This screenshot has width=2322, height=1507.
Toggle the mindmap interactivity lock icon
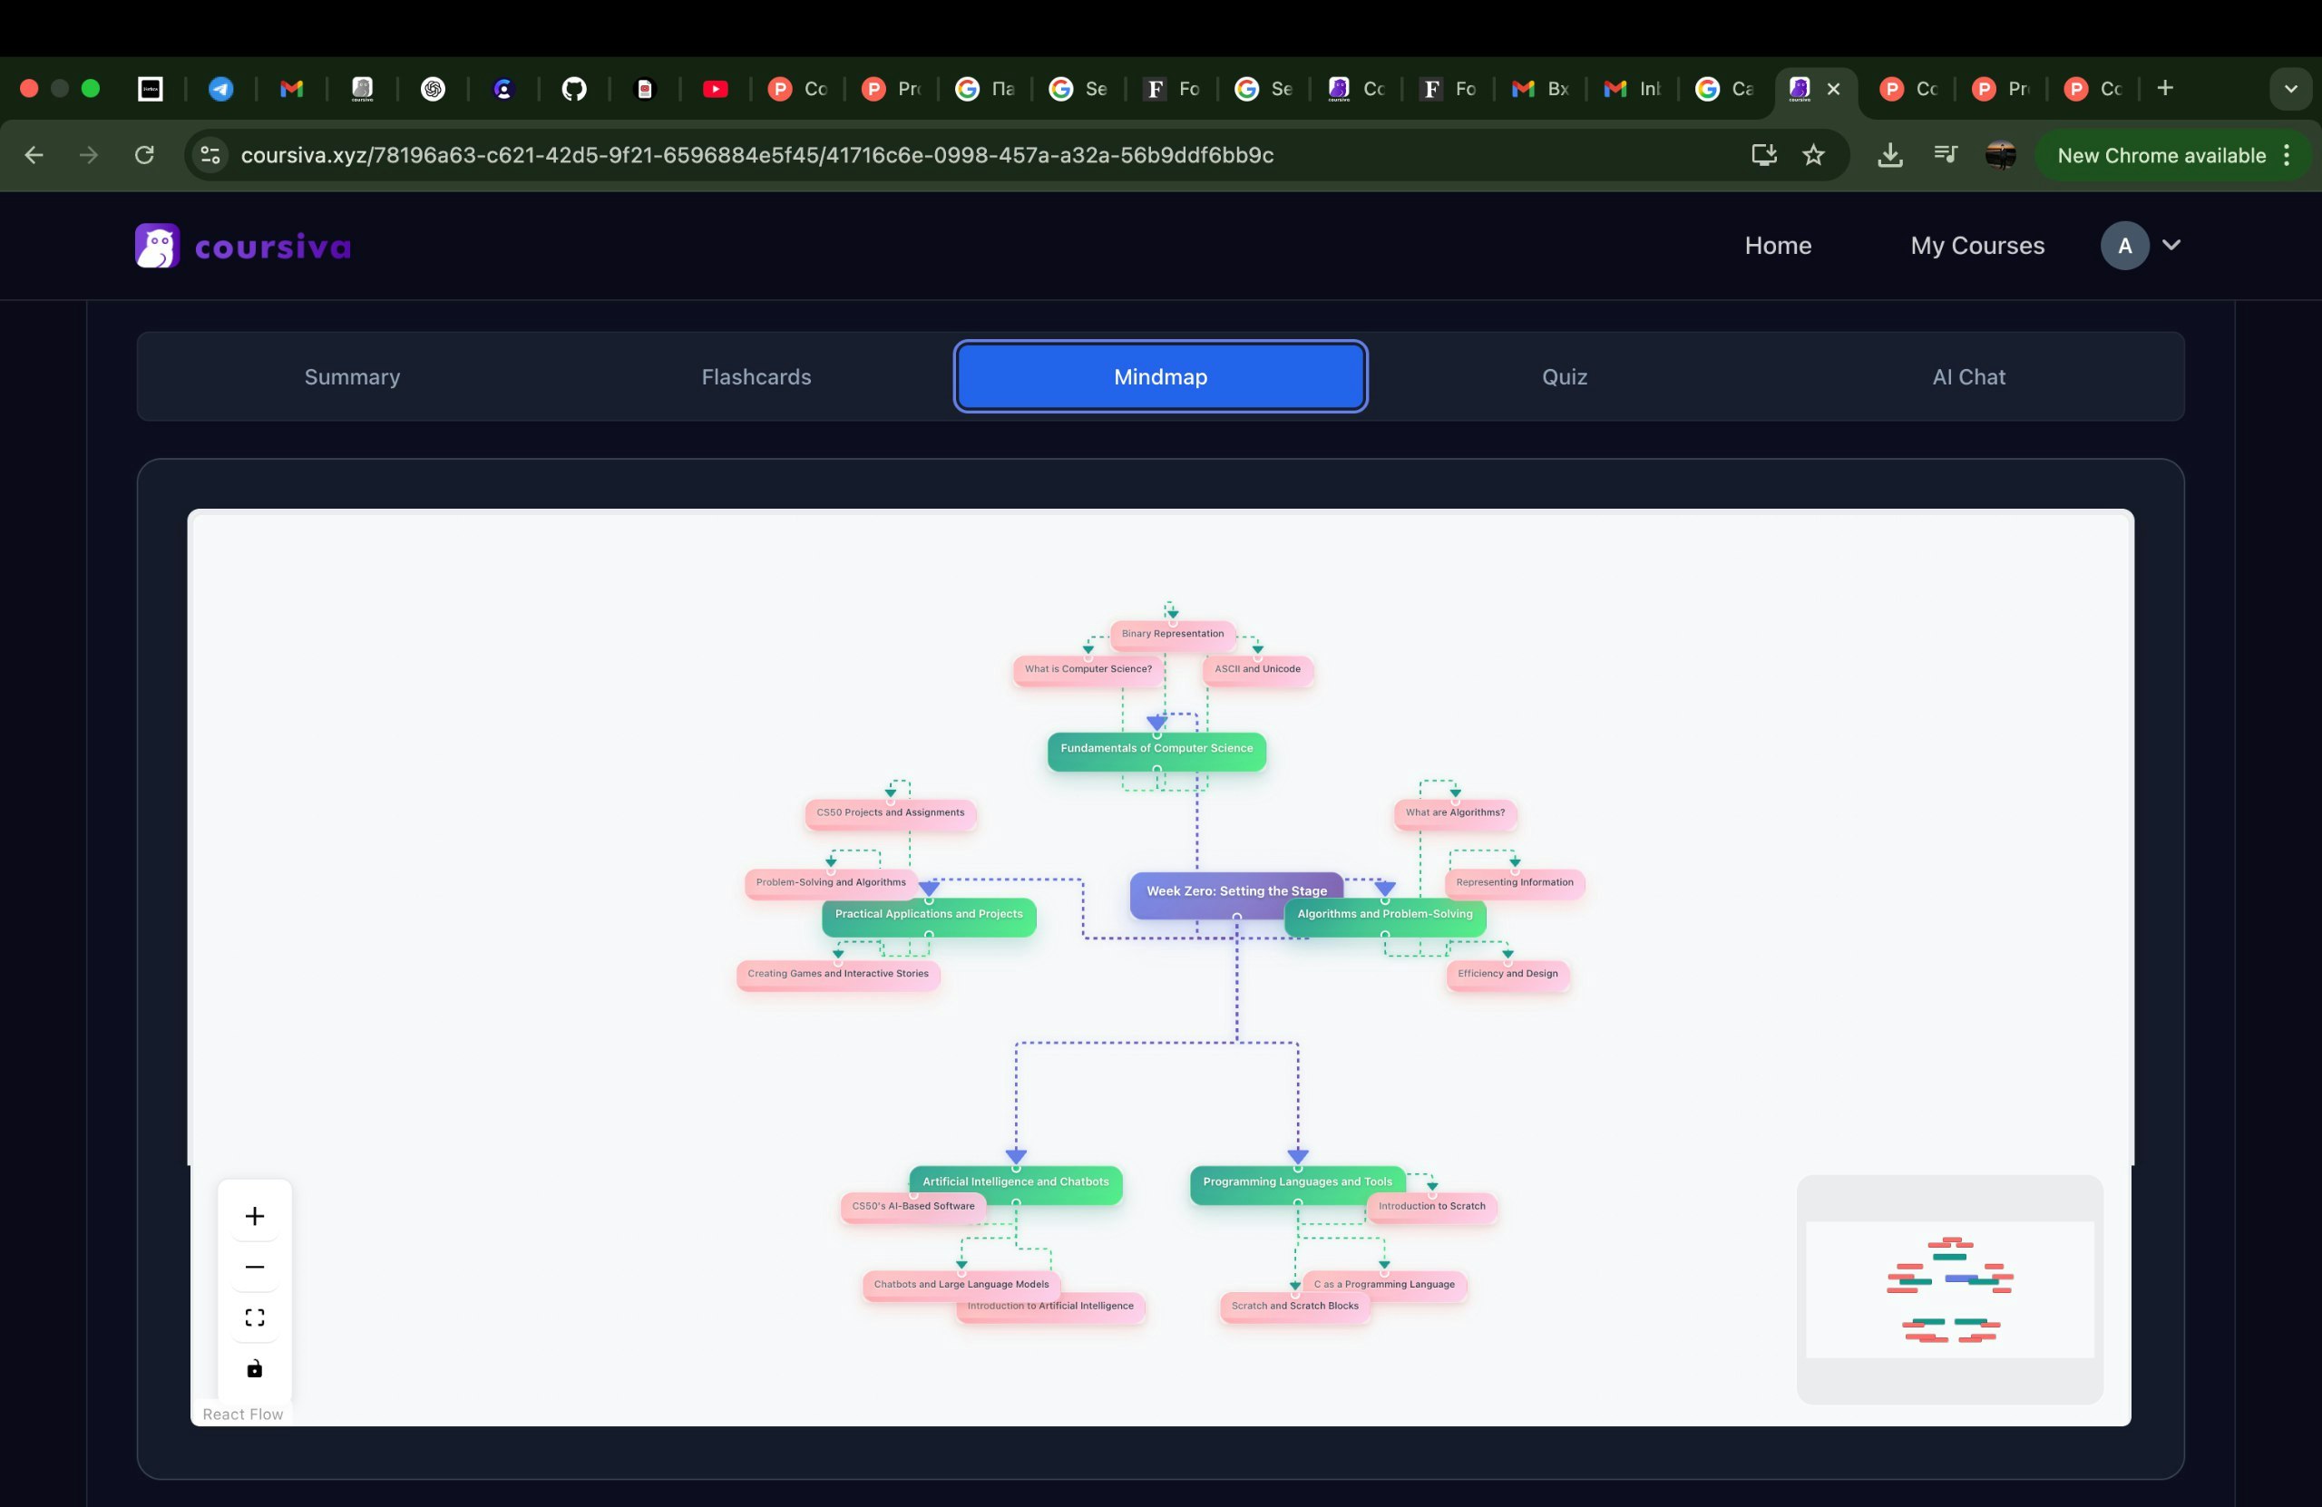click(x=255, y=1368)
